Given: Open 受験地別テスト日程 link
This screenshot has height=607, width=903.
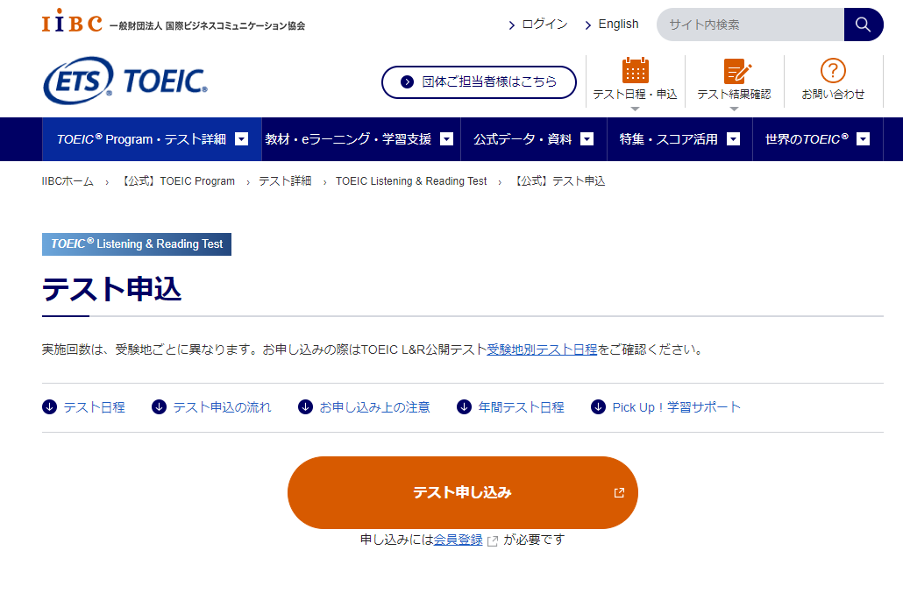Looking at the screenshot, I should point(542,349).
